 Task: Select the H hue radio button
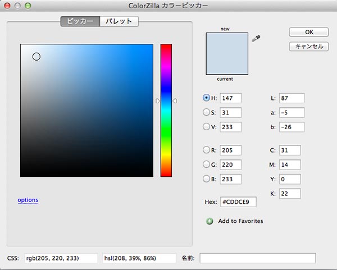[x=206, y=98]
